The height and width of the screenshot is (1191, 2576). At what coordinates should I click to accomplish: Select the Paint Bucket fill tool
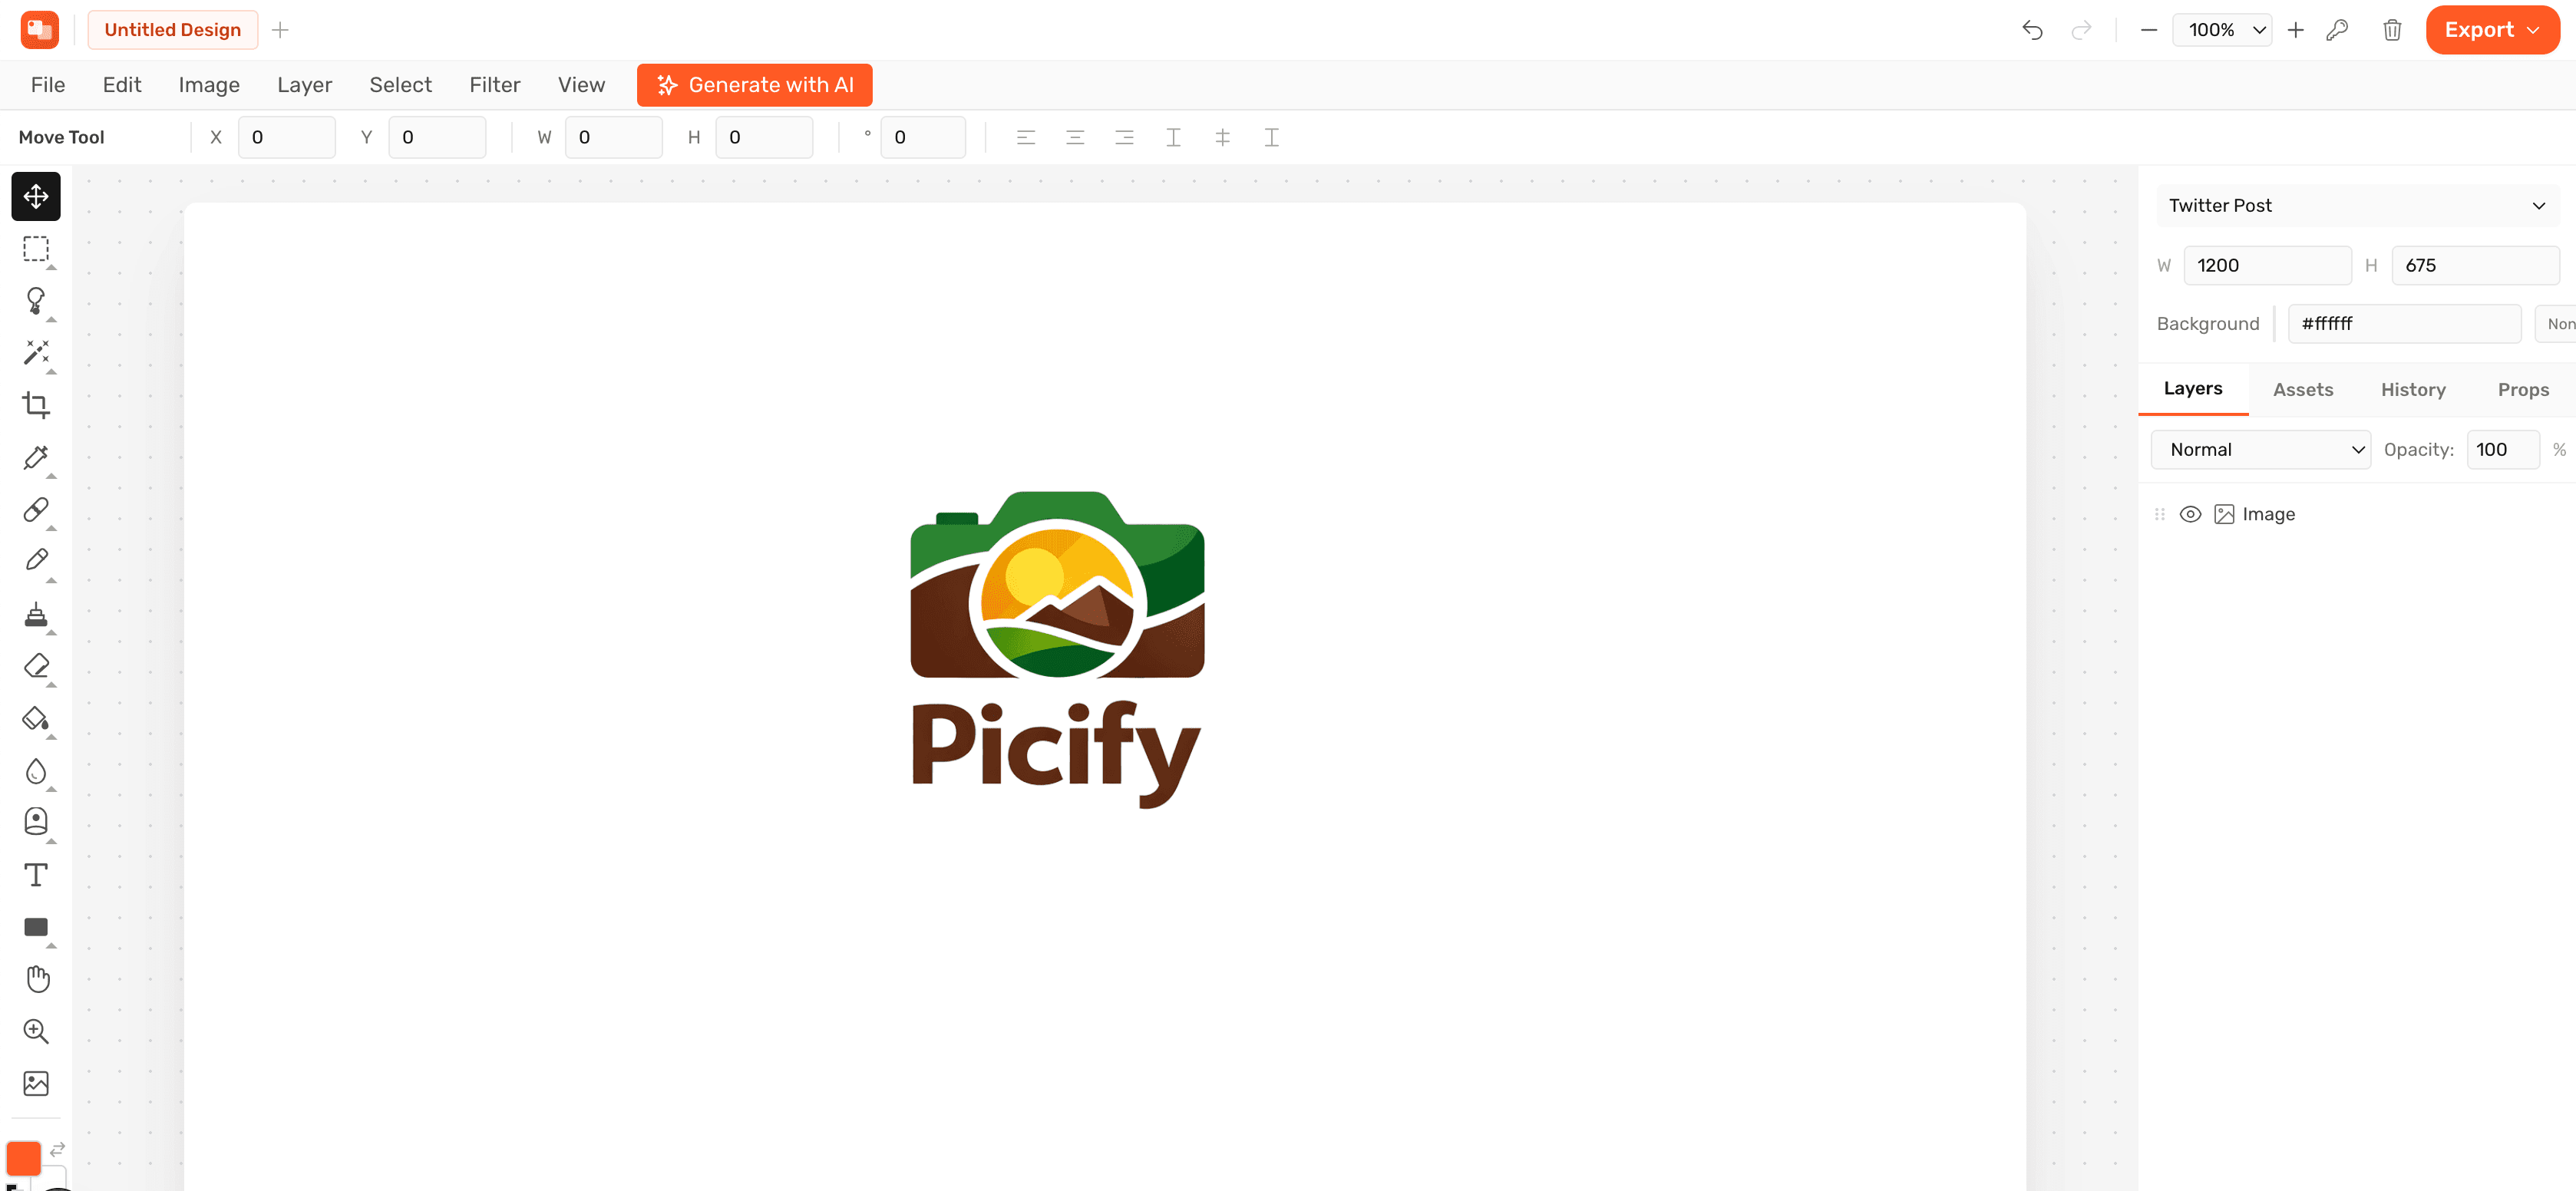click(x=36, y=718)
